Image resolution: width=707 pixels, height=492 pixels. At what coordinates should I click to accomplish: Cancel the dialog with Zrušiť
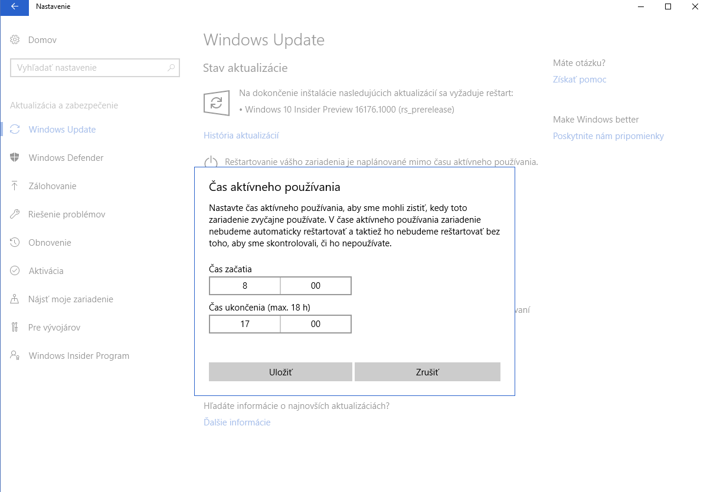click(x=427, y=372)
